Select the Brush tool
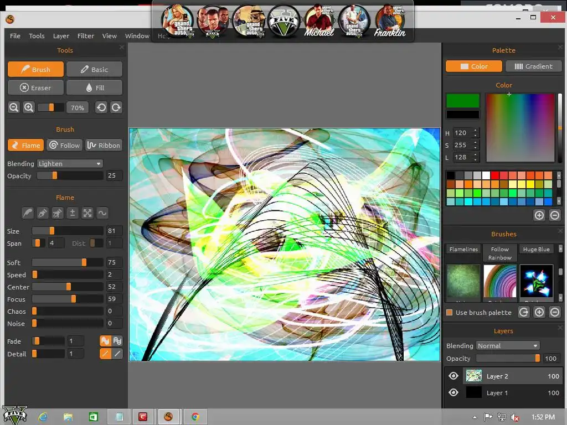The width and height of the screenshot is (567, 425). 35,69
